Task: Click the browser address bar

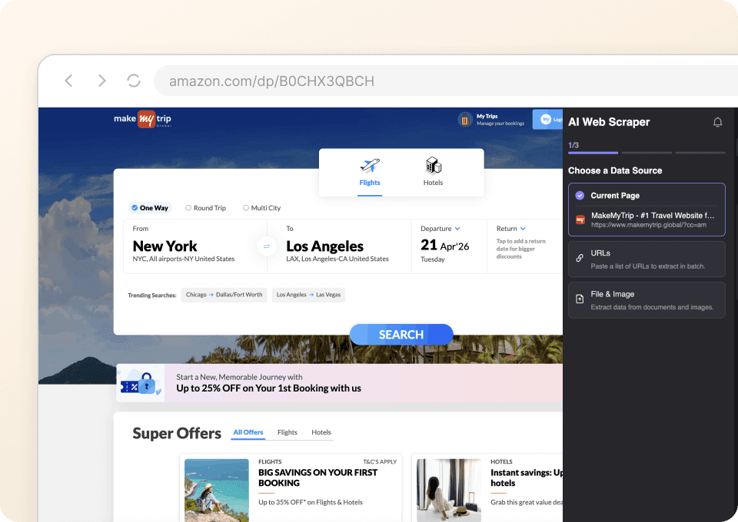Action: pos(307,81)
